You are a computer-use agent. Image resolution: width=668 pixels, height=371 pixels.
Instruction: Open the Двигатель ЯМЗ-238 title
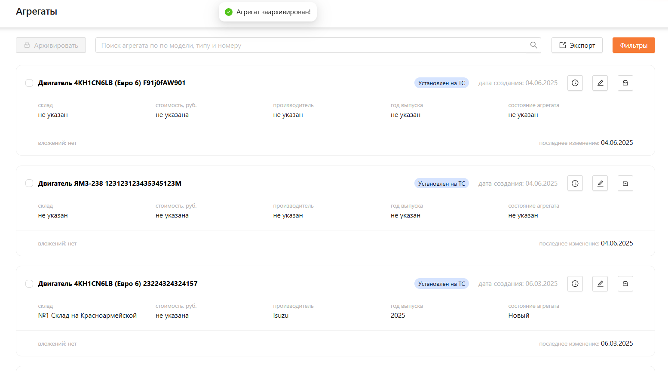point(110,184)
